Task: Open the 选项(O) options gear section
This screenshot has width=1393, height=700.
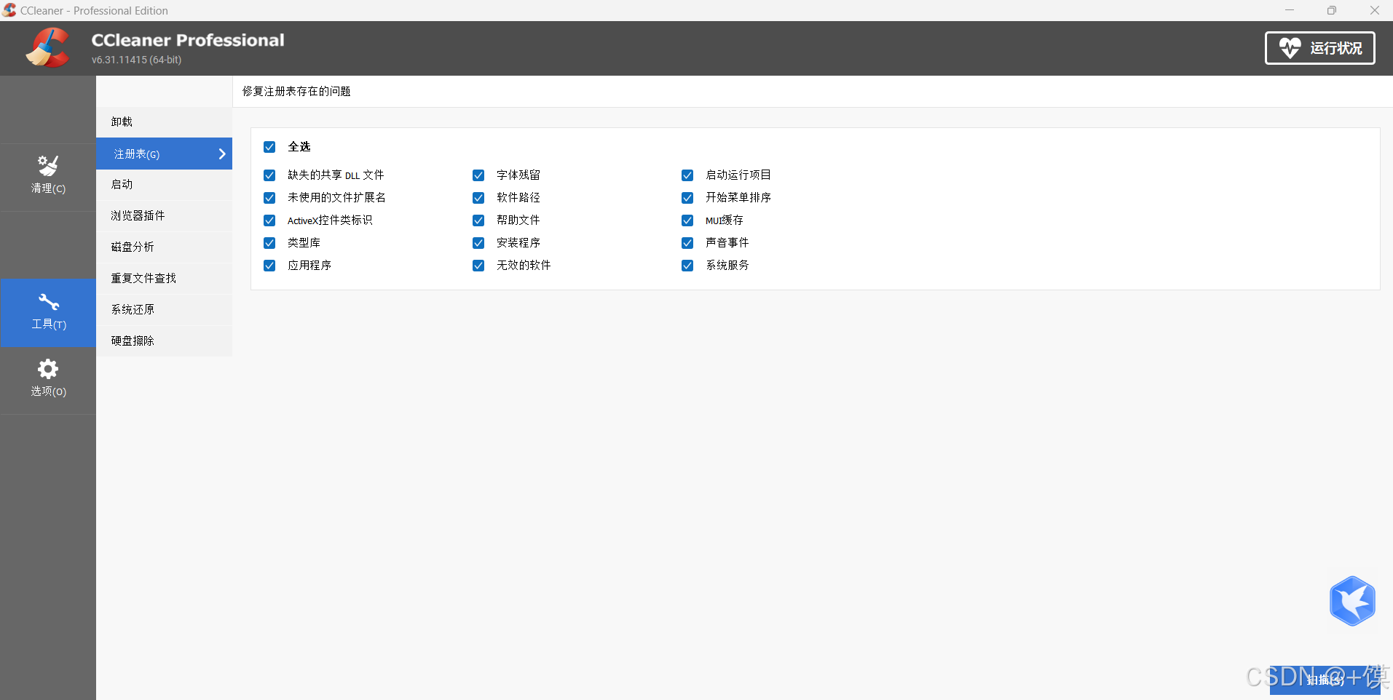Action: coord(48,380)
